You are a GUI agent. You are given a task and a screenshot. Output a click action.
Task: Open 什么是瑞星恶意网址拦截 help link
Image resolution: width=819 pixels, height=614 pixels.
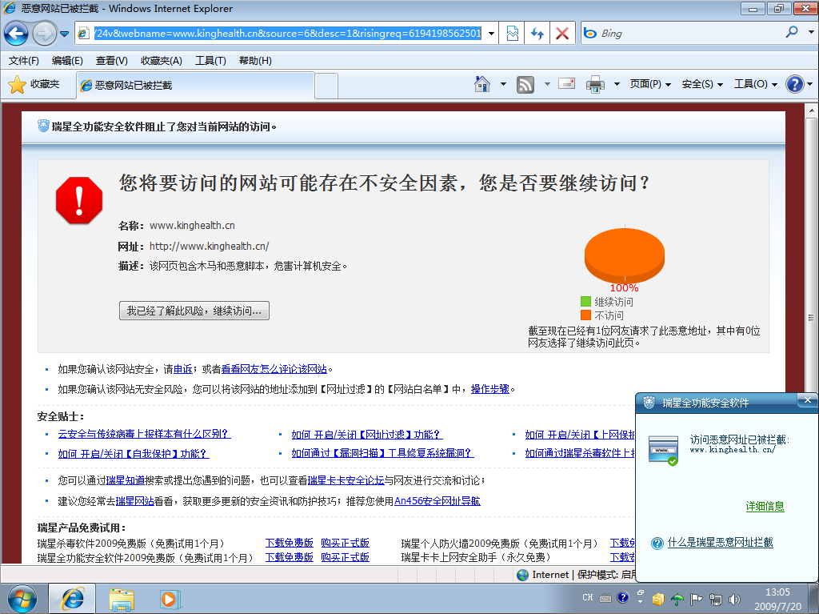(x=720, y=542)
